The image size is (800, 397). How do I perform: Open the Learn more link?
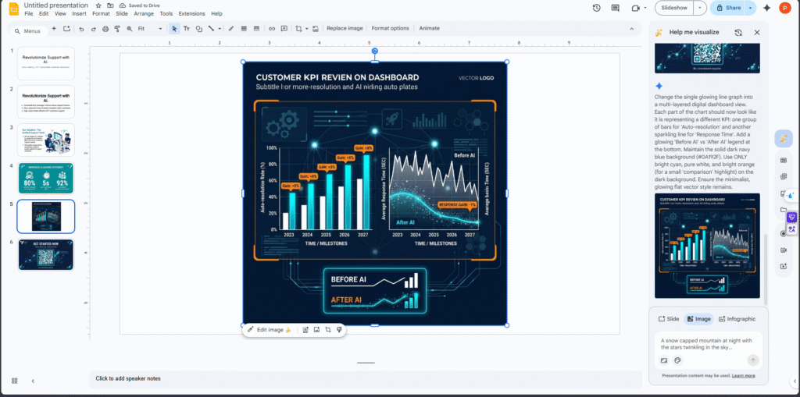click(x=743, y=375)
